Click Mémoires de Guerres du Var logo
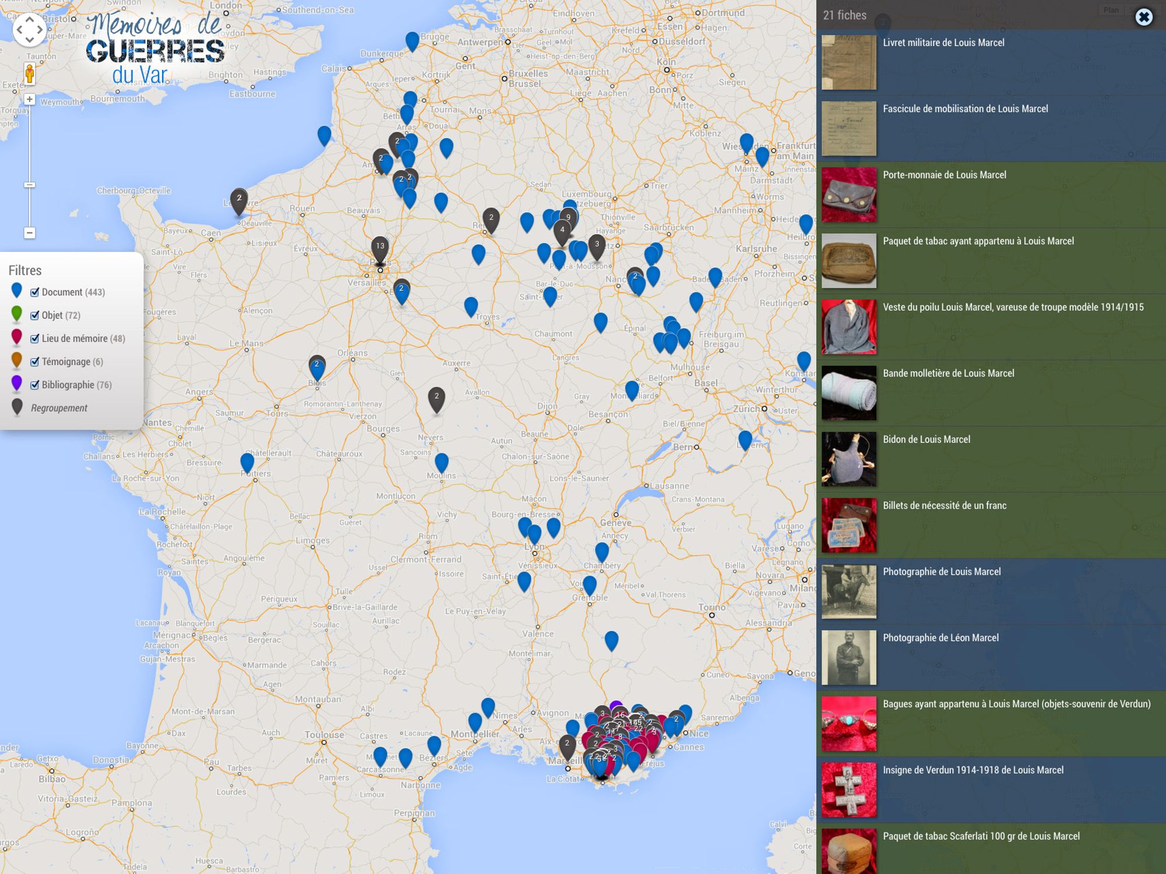The width and height of the screenshot is (1166, 874). pyautogui.click(x=155, y=50)
